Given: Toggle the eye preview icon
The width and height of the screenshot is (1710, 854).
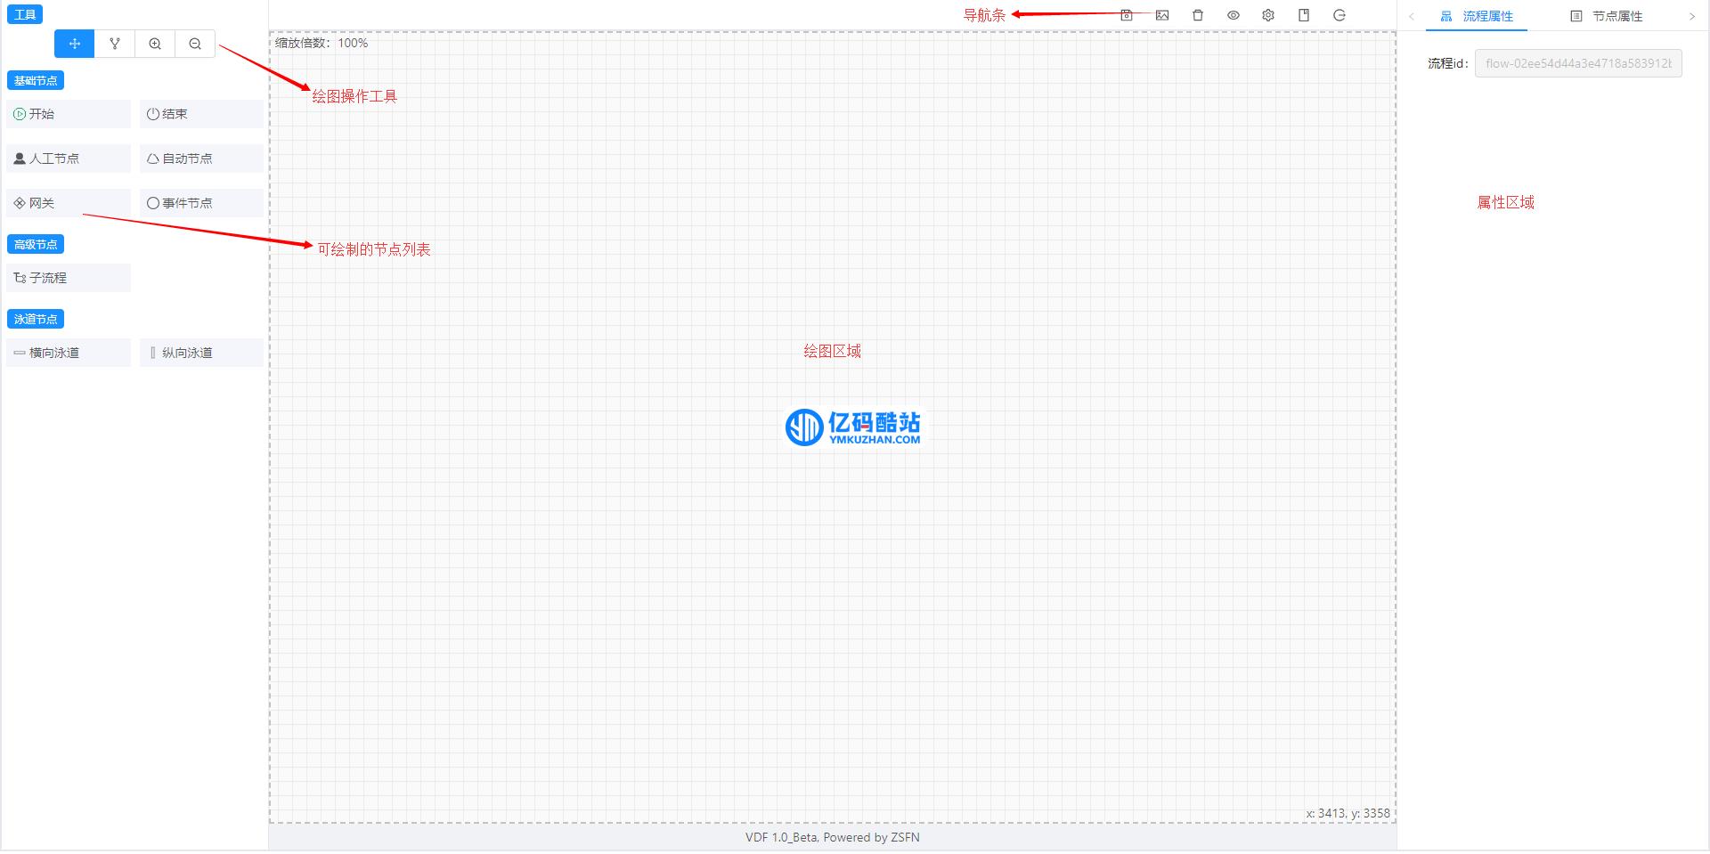Looking at the screenshot, I should point(1234,15).
